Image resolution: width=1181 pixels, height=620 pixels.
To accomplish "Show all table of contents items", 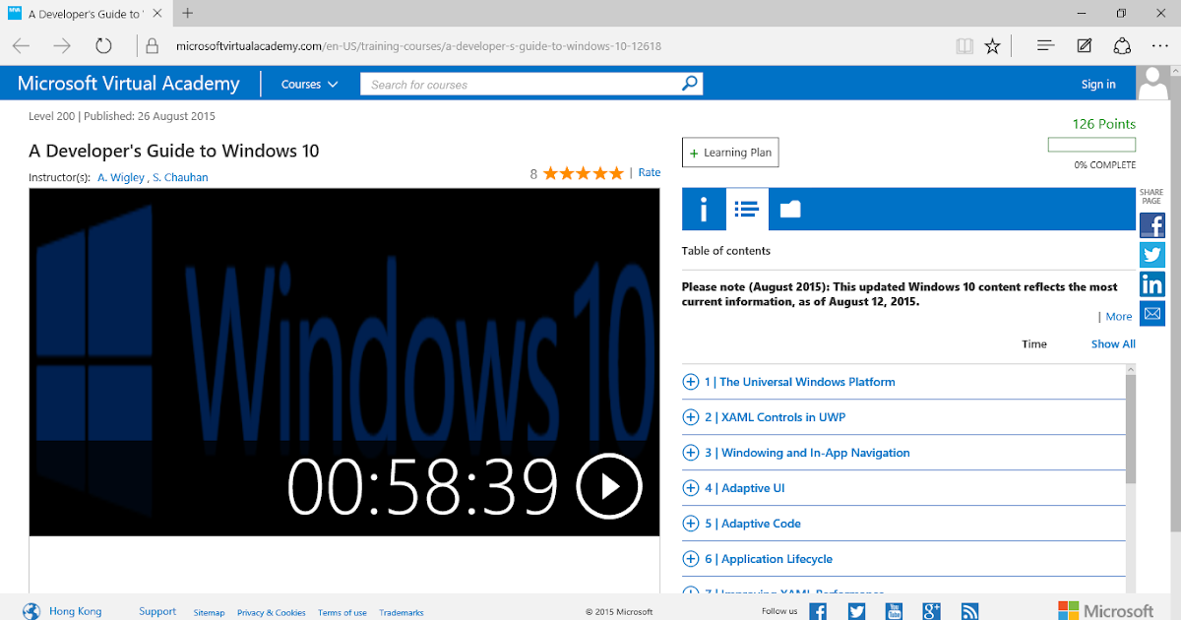I will (x=1113, y=344).
